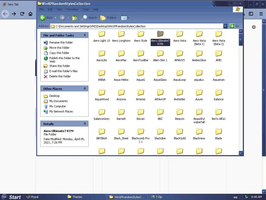Click the Start button on taskbar

(11, 197)
